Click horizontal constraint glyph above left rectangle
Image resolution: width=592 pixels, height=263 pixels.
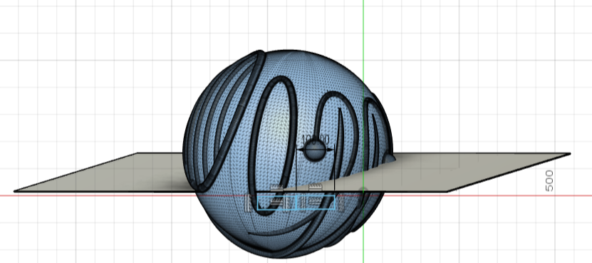(276, 187)
